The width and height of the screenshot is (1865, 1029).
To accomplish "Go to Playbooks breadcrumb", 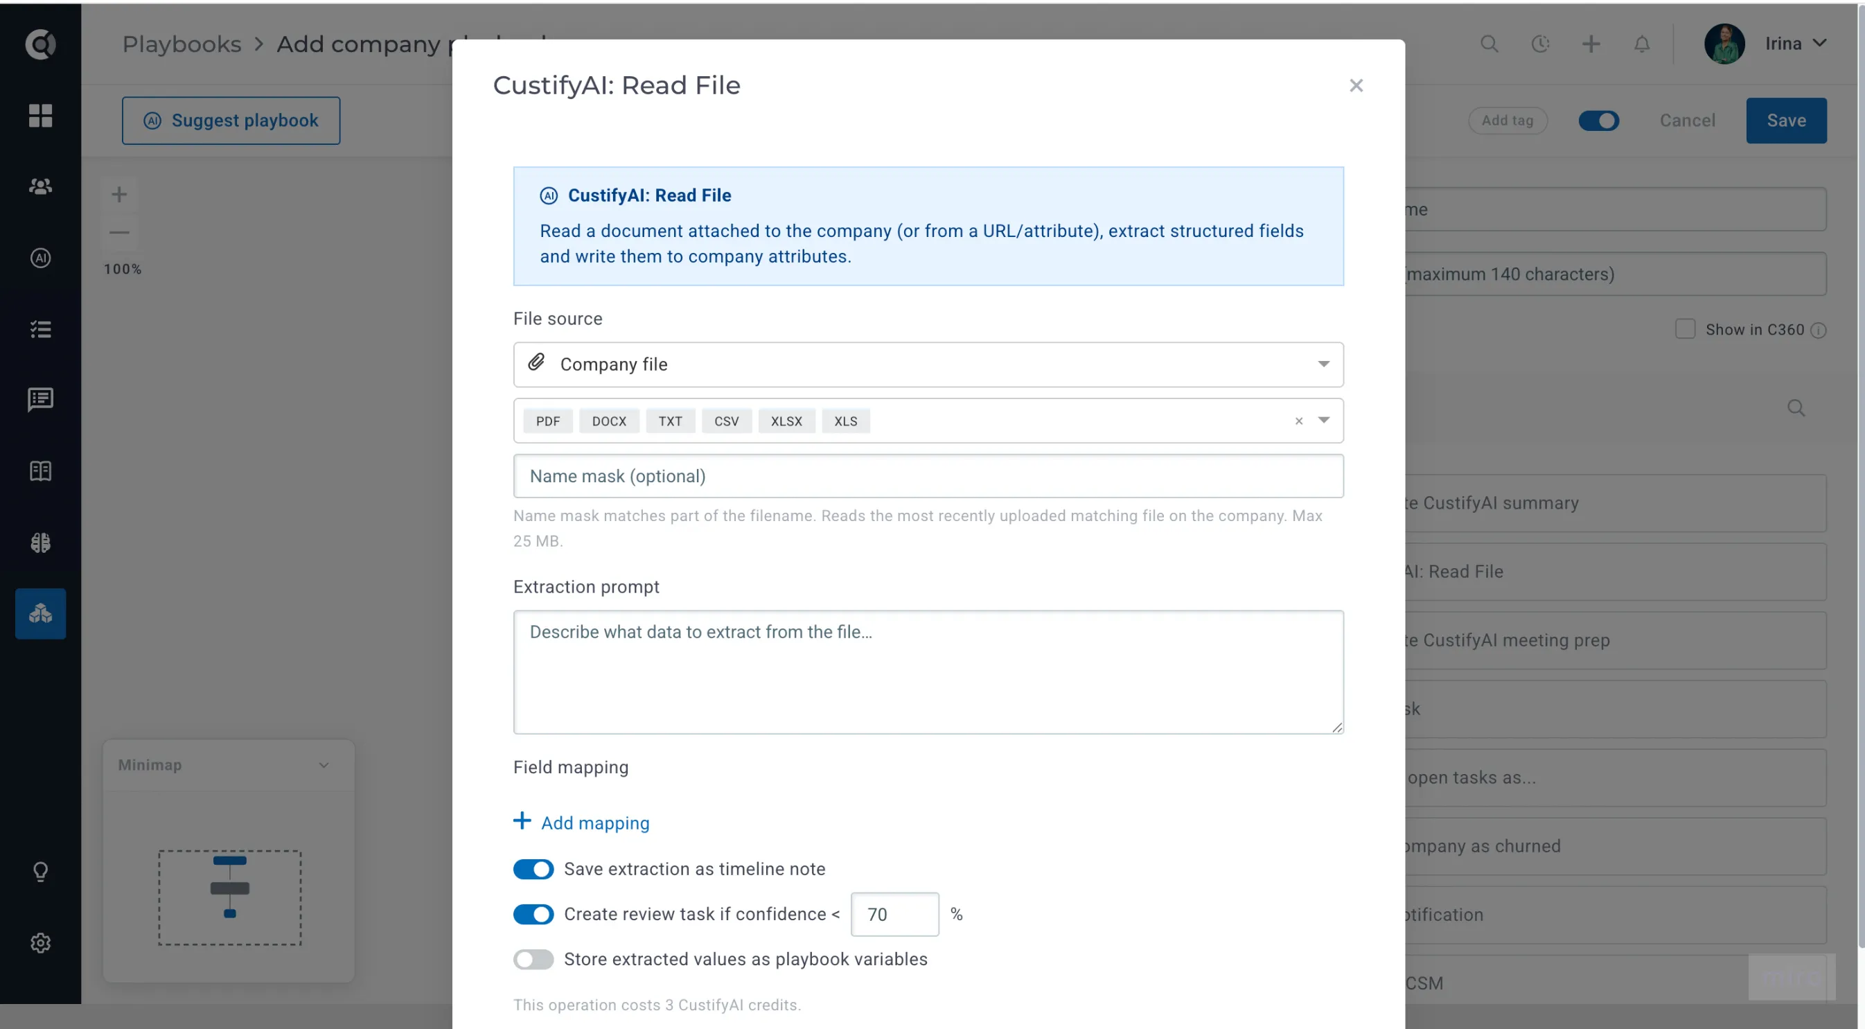I will (182, 44).
